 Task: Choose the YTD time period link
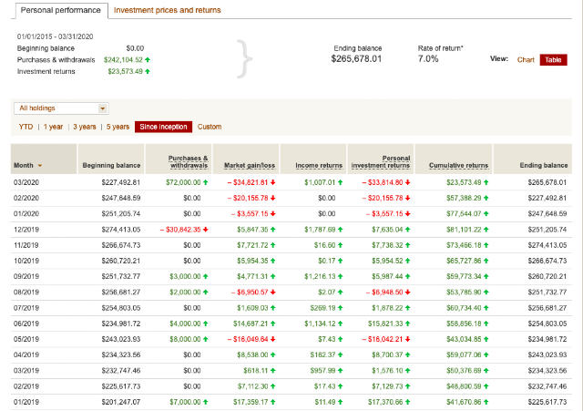tap(26, 127)
